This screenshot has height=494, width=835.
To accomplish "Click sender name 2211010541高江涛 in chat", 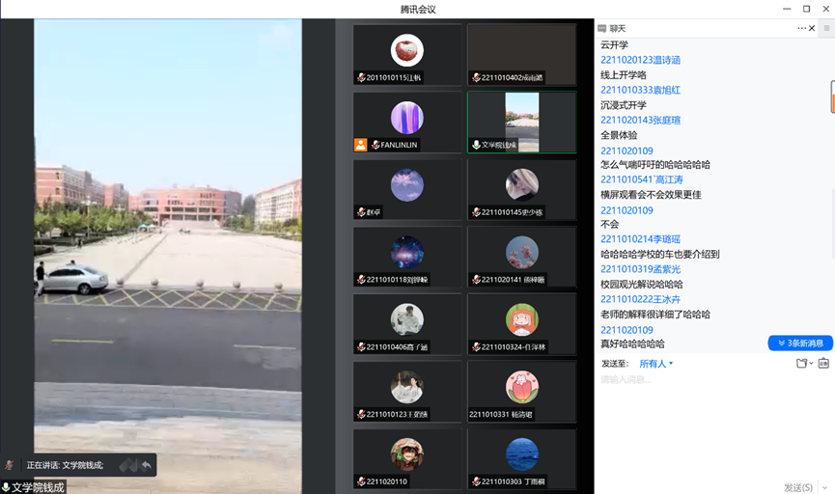I will 641,179.
